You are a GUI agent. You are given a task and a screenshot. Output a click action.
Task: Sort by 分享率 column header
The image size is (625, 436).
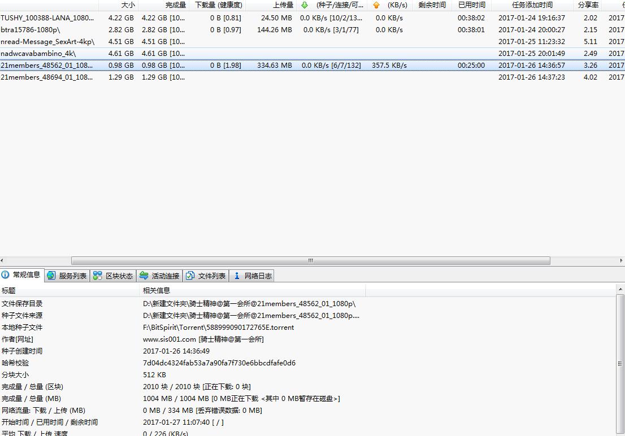588,5
